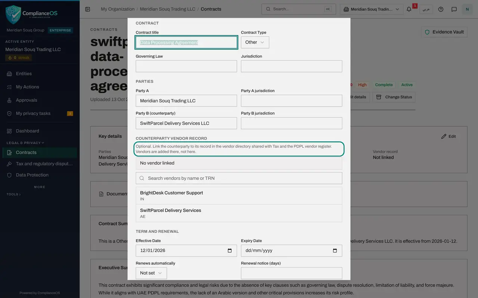Viewport: 478px width, 298px height.
Task: Click the ComplianceOS shield logo
Action: click(13, 14)
